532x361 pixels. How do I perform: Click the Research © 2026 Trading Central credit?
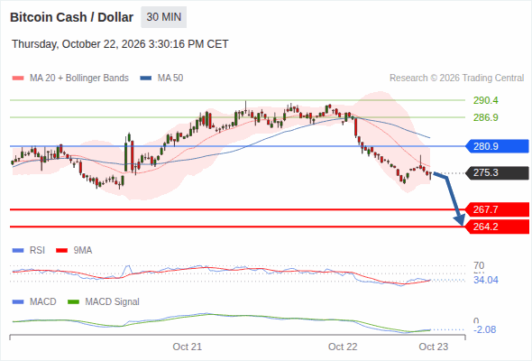[456, 79]
